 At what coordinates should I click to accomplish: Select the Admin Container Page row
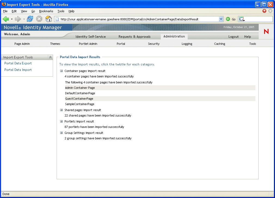tap(160, 88)
